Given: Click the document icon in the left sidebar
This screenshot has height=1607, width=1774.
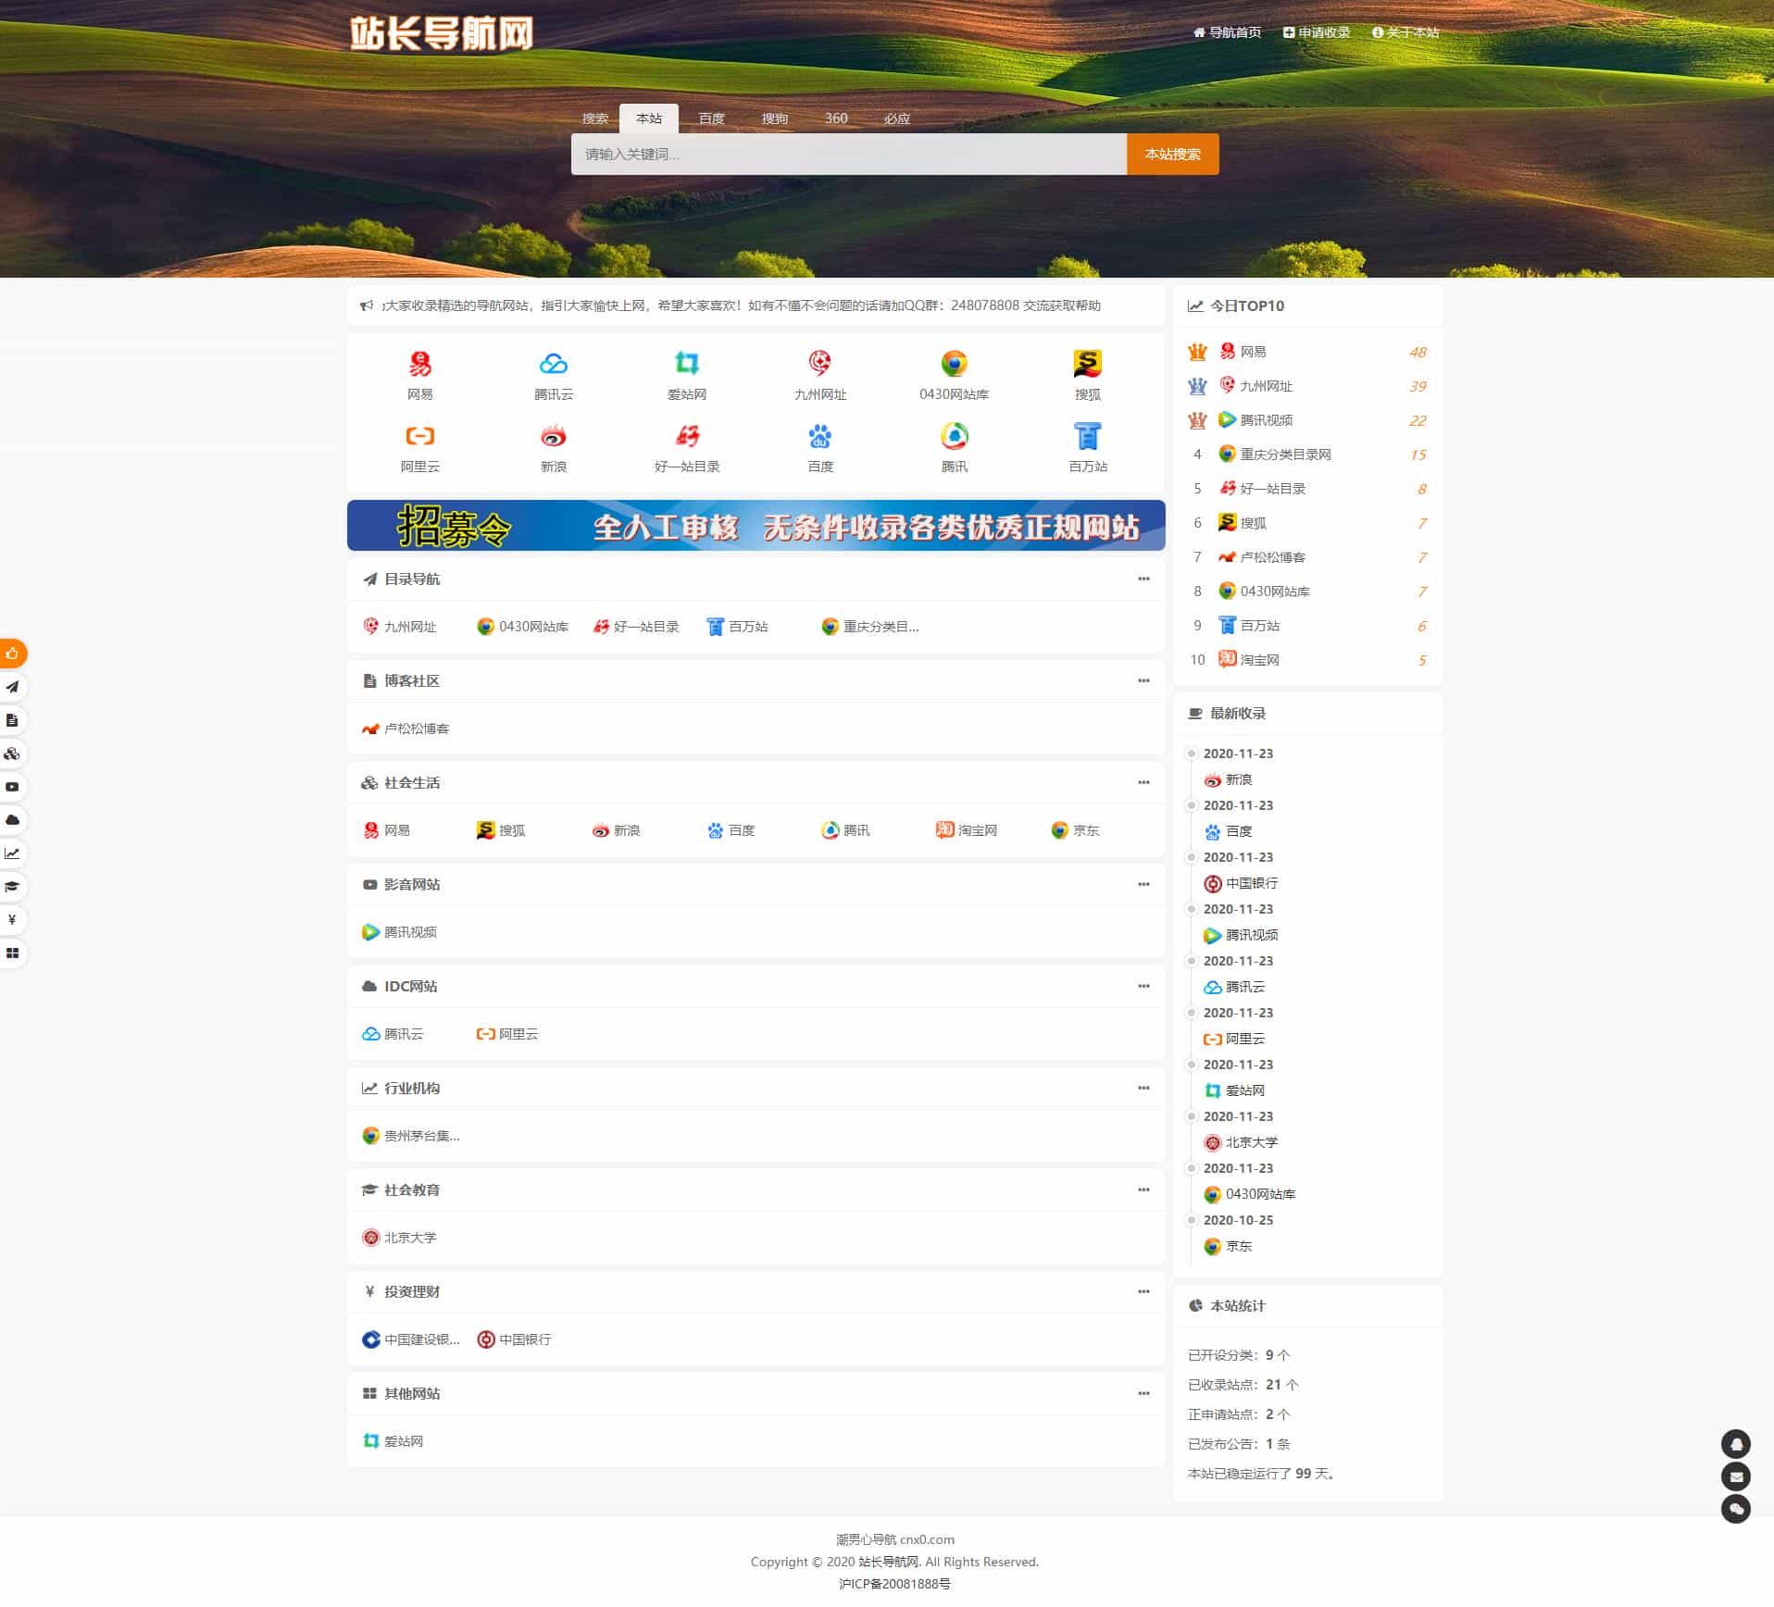Looking at the screenshot, I should tap(12, 720).
